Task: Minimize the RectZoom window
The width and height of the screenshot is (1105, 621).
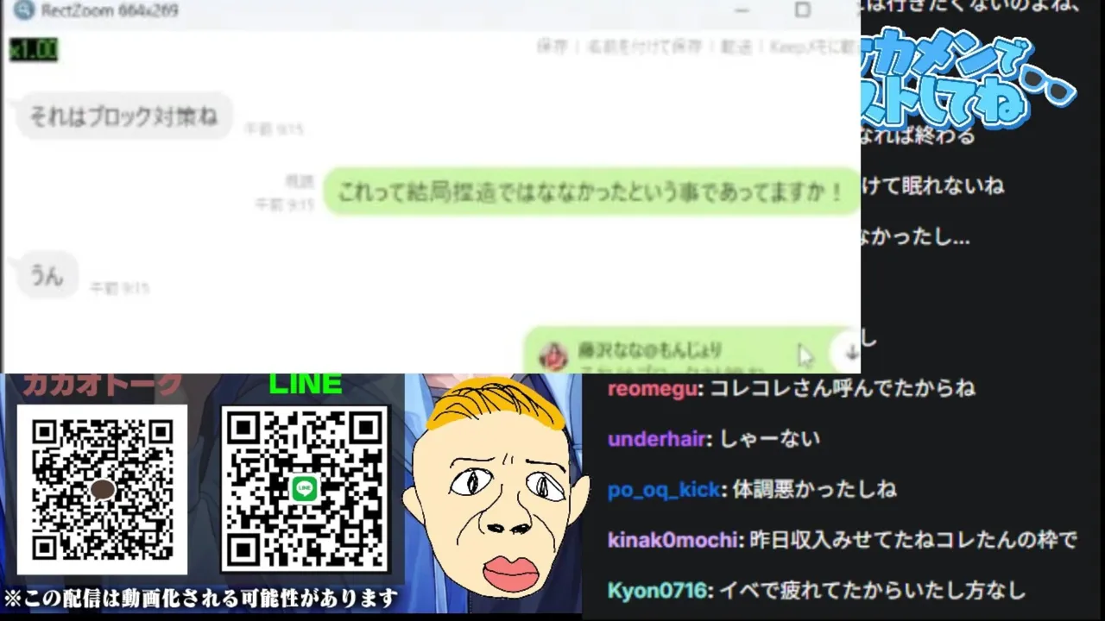Action: tap(742, 10)
